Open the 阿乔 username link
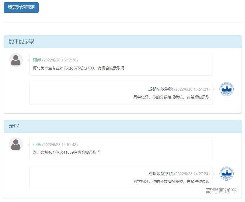Image resolution: width=245 pixels, height=202 pixels. pos(37,60)
